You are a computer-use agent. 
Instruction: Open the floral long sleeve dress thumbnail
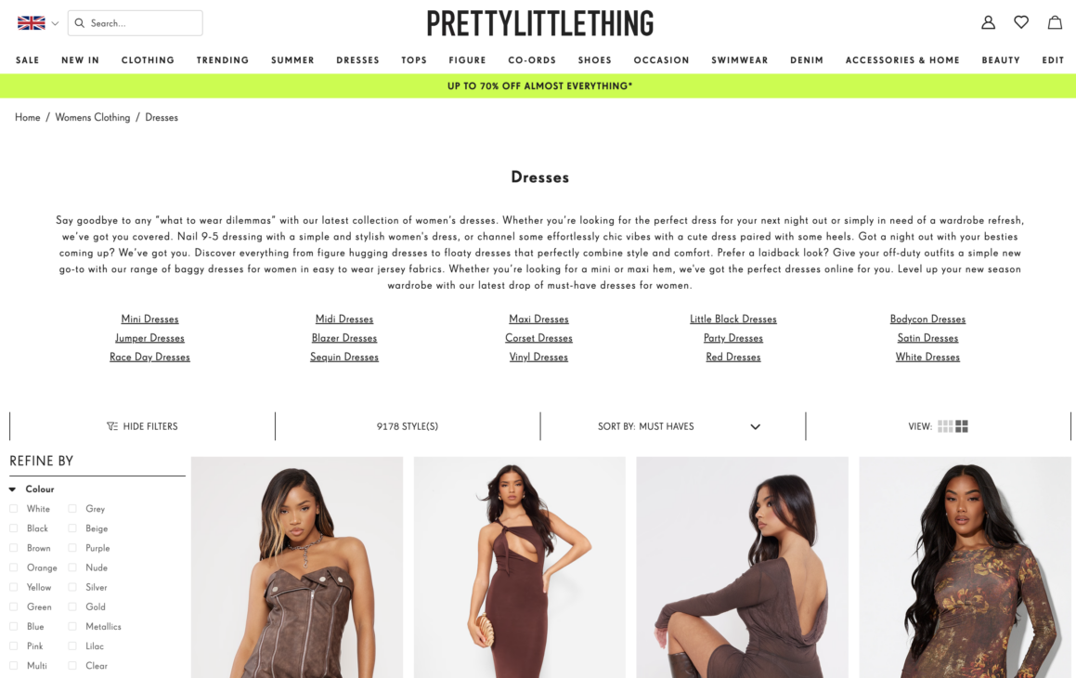point(965,567)
